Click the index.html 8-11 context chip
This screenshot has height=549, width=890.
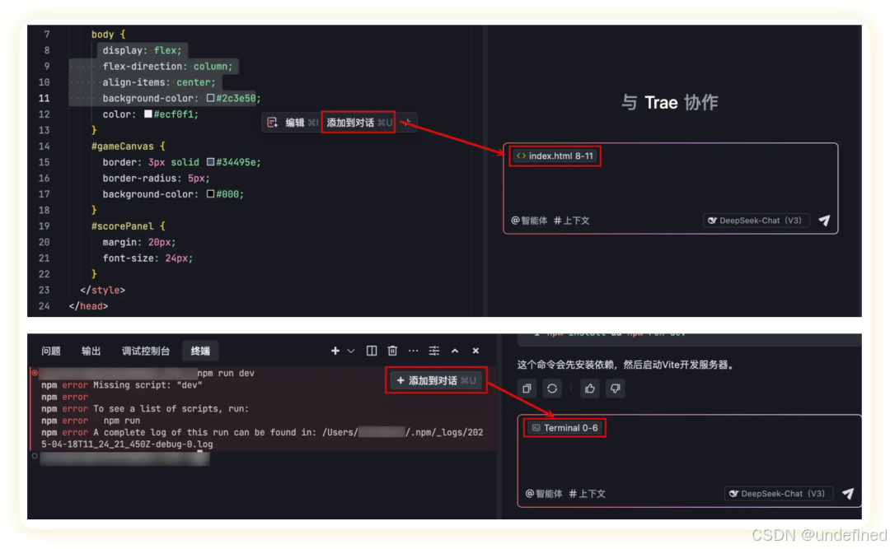tap(555, 156)
